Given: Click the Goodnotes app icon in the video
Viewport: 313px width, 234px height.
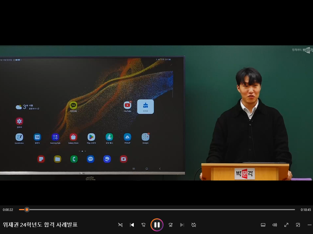Looking at the screenshot, I should click(19, 137).
